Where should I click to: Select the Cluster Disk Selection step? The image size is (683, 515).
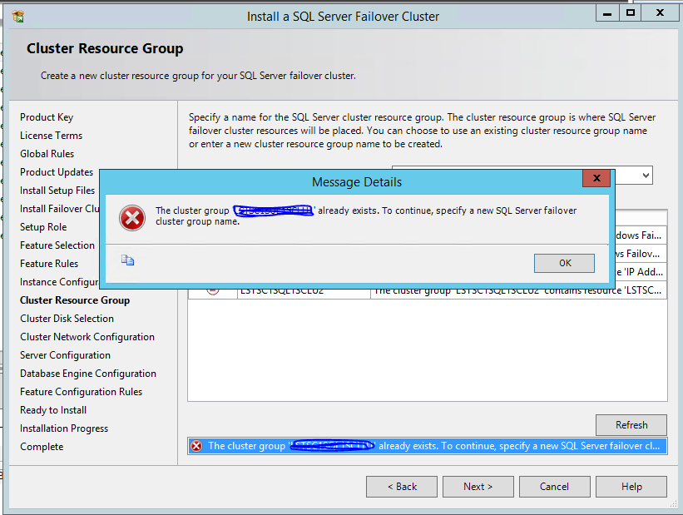click(67, 319)
